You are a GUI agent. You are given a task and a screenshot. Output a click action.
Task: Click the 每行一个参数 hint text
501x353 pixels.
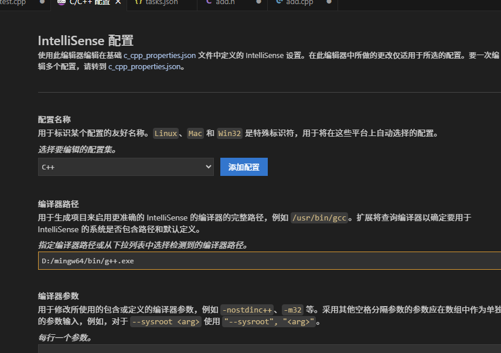[65, 338]
